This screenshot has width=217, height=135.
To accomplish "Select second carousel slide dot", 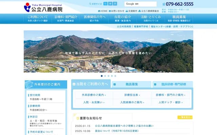I will pos(105,76).
